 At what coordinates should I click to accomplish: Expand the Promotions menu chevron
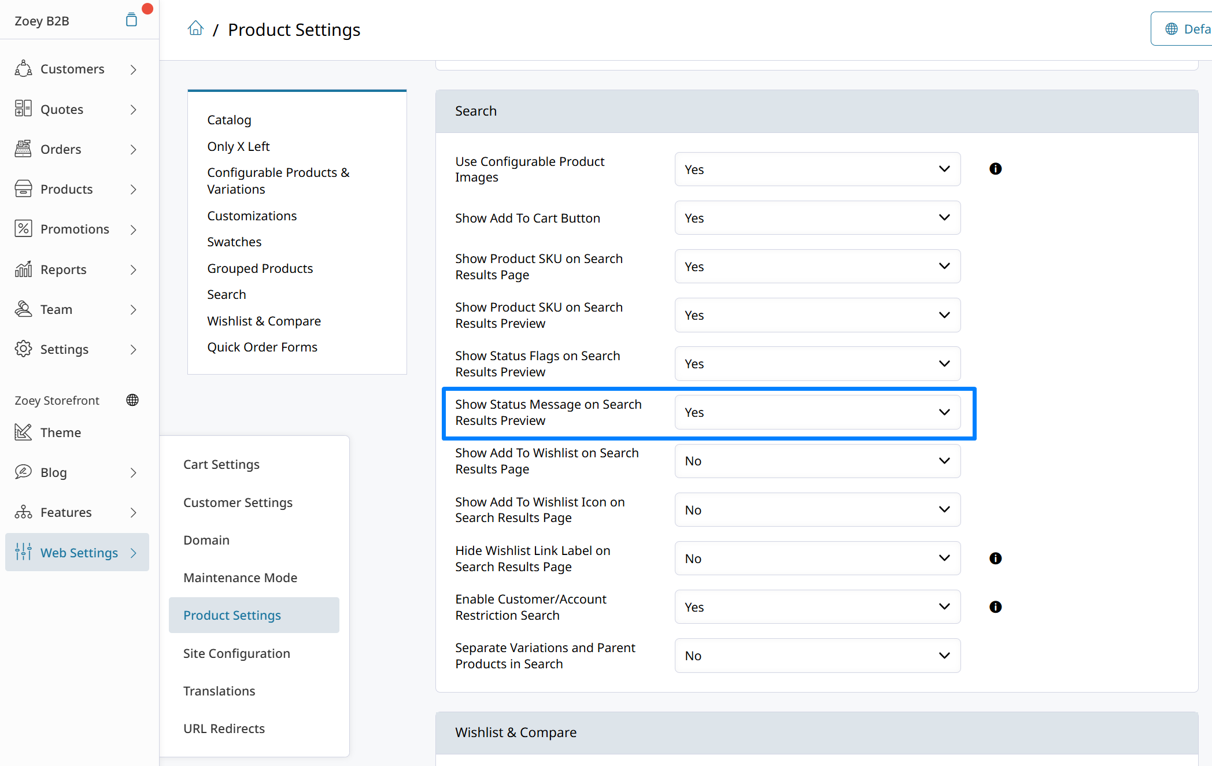pyautogui.click(x=134, y=230)
